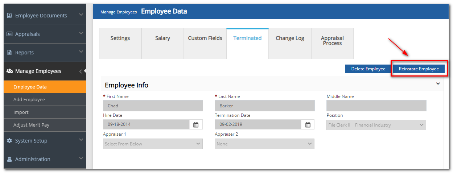
Task: Switch to the Salary tab
Action: [162, 38]
